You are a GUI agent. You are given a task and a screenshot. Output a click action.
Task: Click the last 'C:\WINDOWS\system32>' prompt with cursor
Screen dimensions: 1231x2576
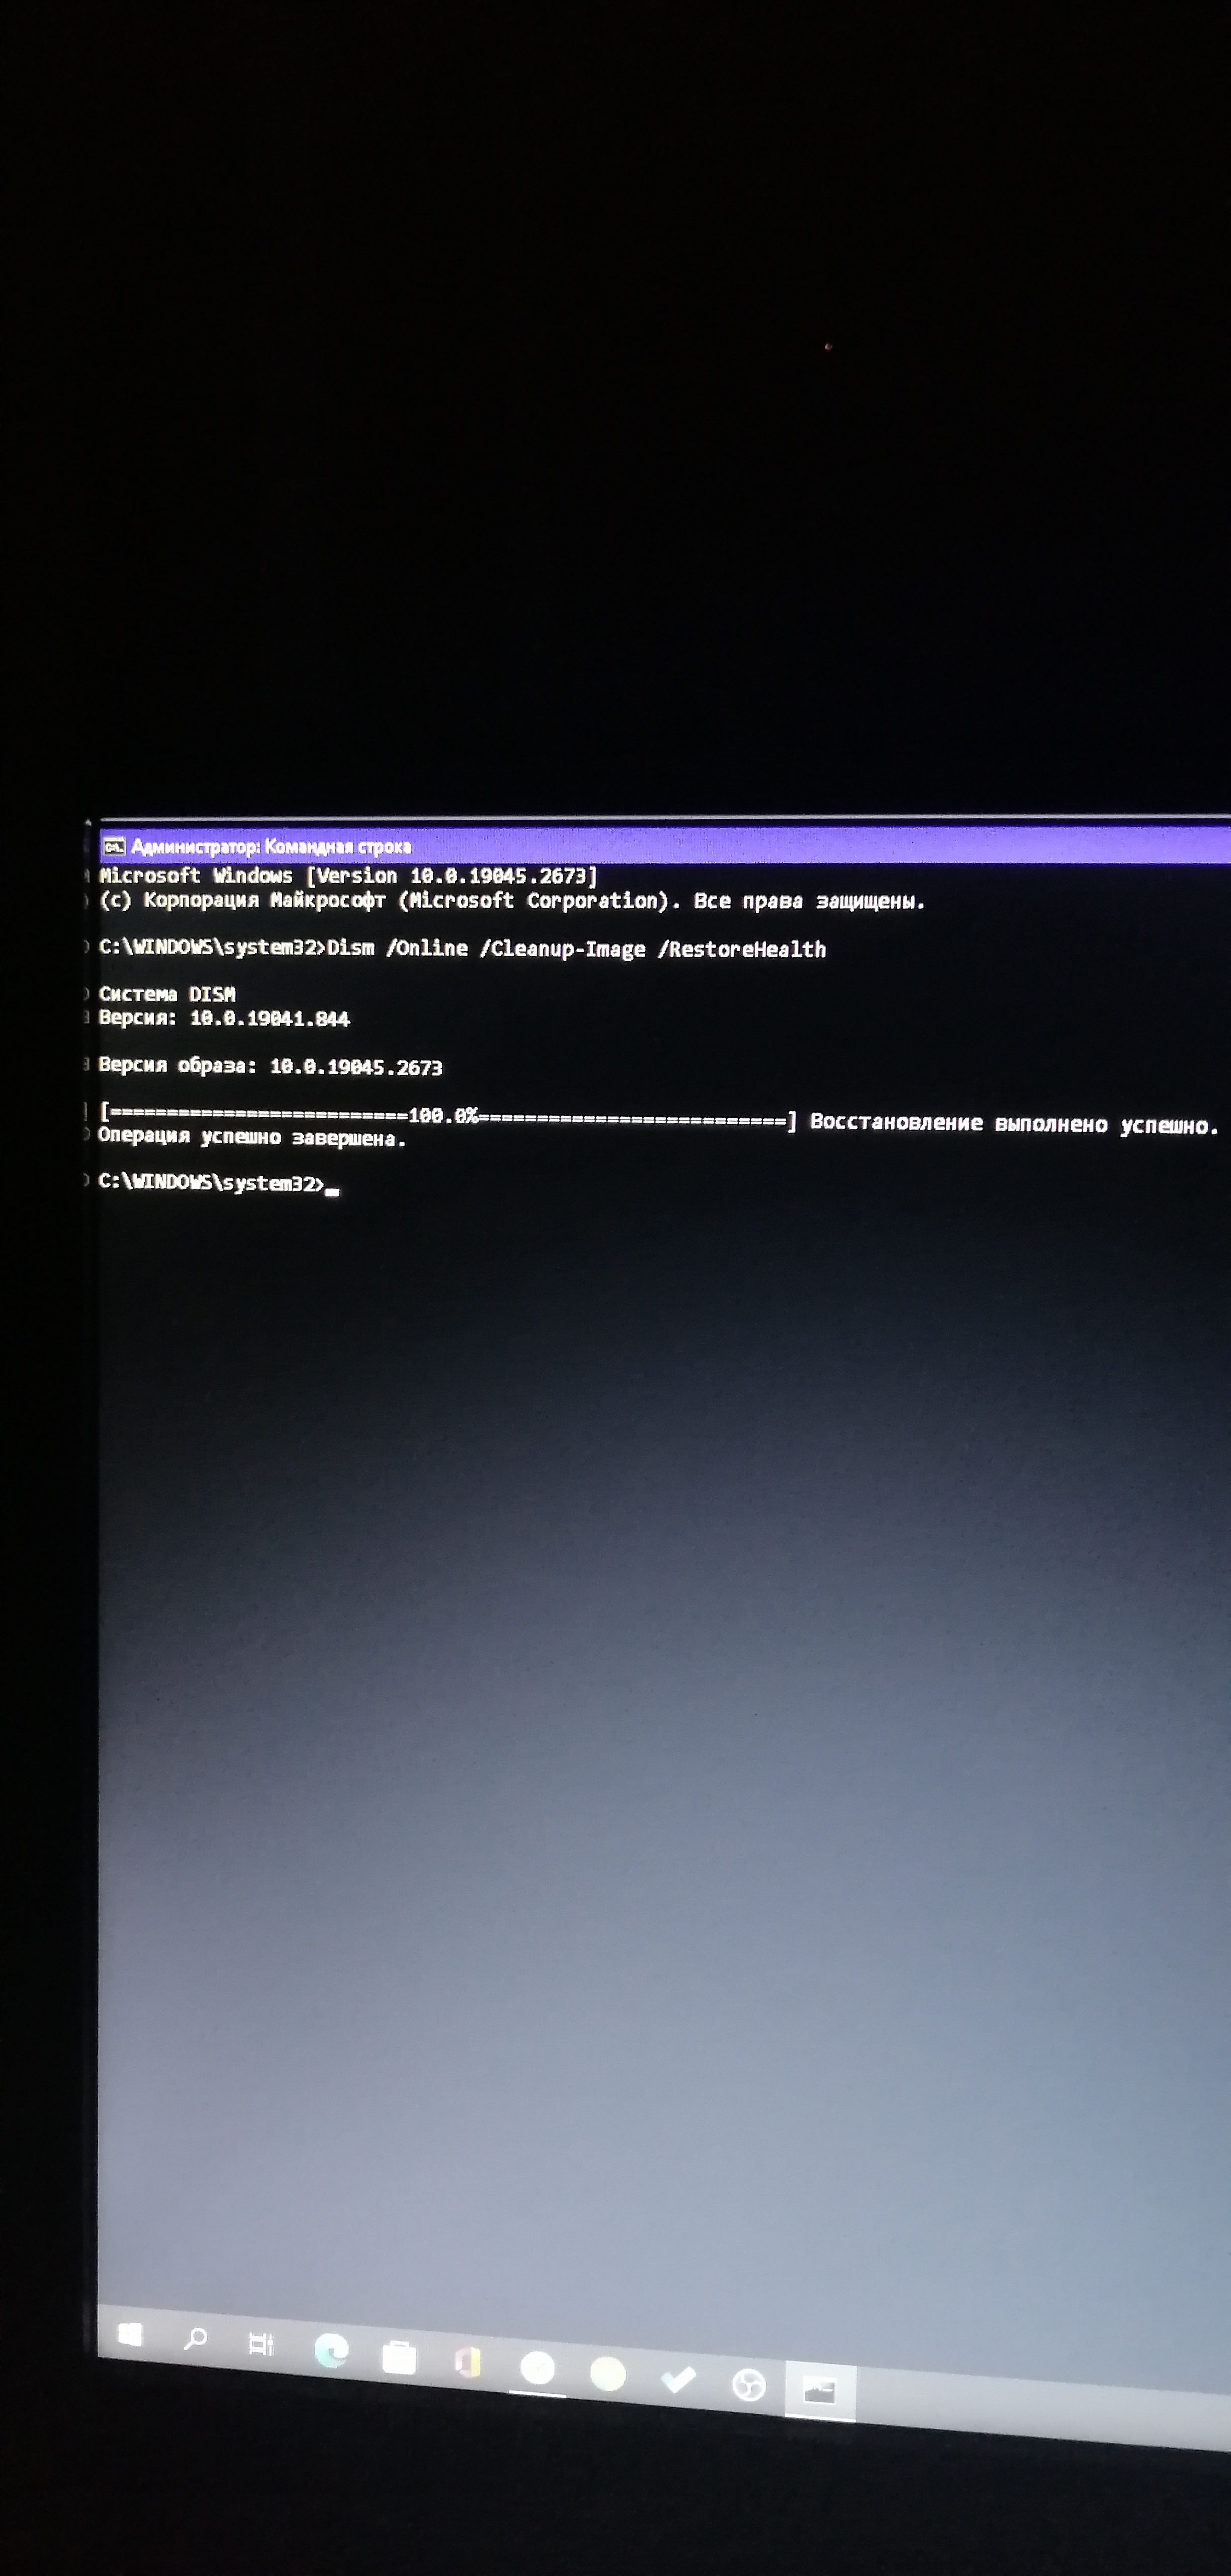(x=218, y=1183)
